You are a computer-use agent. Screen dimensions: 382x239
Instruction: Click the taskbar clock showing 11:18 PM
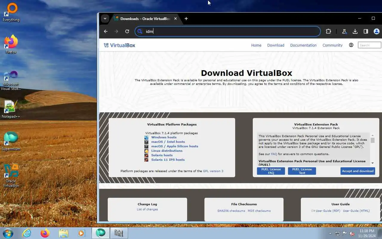[367, 233]
